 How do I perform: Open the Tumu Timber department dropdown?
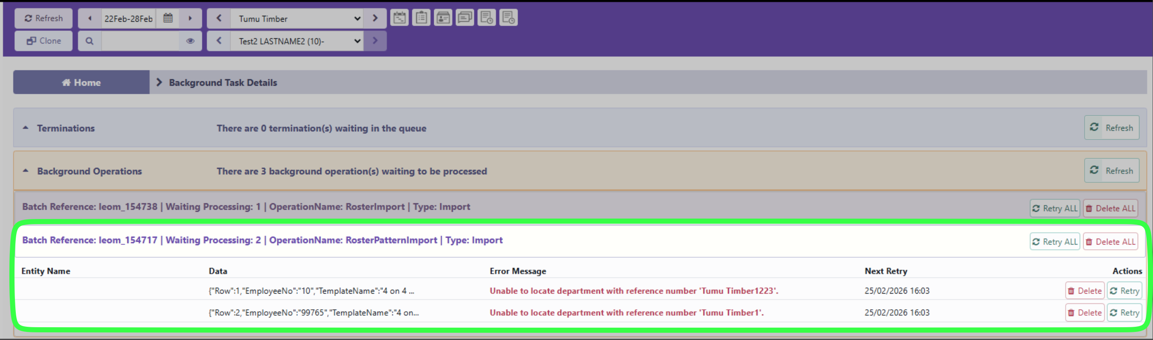[x=297, y=18]
